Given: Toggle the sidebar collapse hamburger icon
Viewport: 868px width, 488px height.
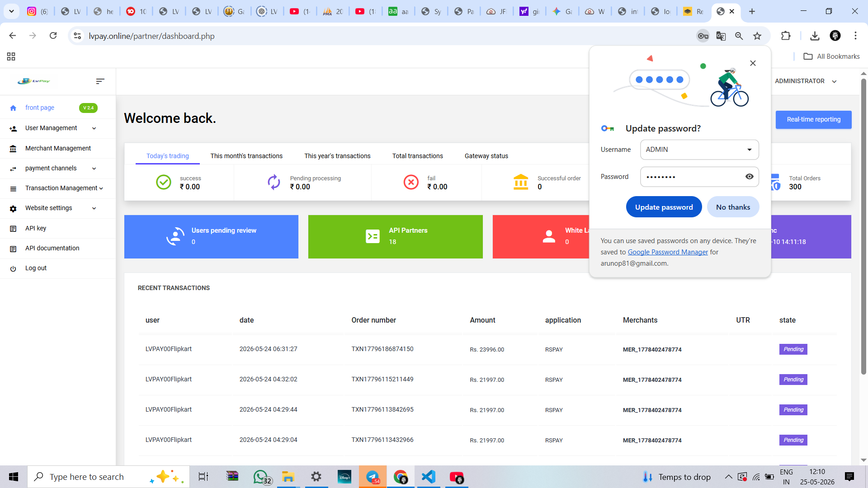Looking at the screenshot, I should (100, 81).
